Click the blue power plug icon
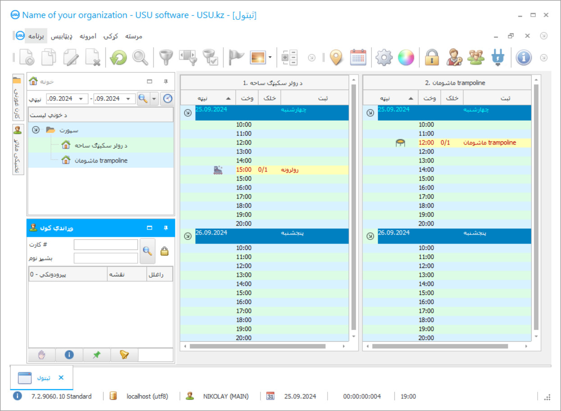 click(497, 58)
